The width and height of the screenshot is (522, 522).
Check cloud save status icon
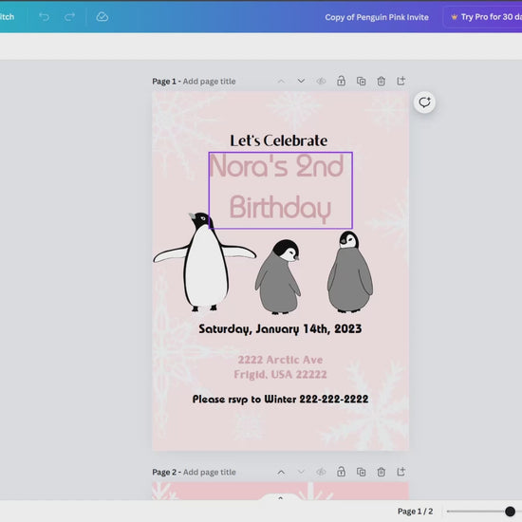click(103, 17)
